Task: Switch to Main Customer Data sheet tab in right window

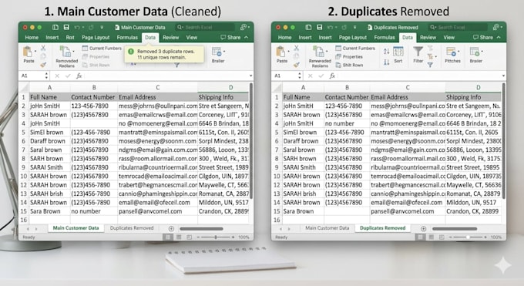Action: pos(327,228)
